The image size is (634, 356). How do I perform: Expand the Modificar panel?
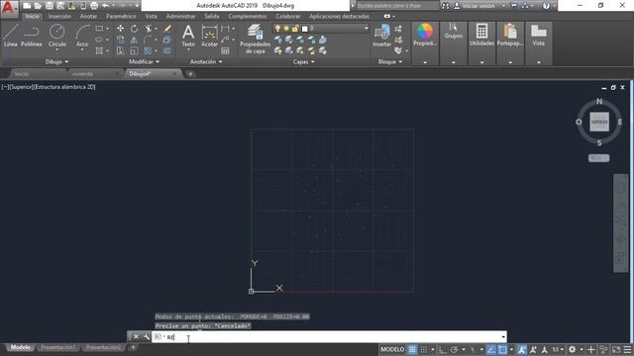click(144, 61)
